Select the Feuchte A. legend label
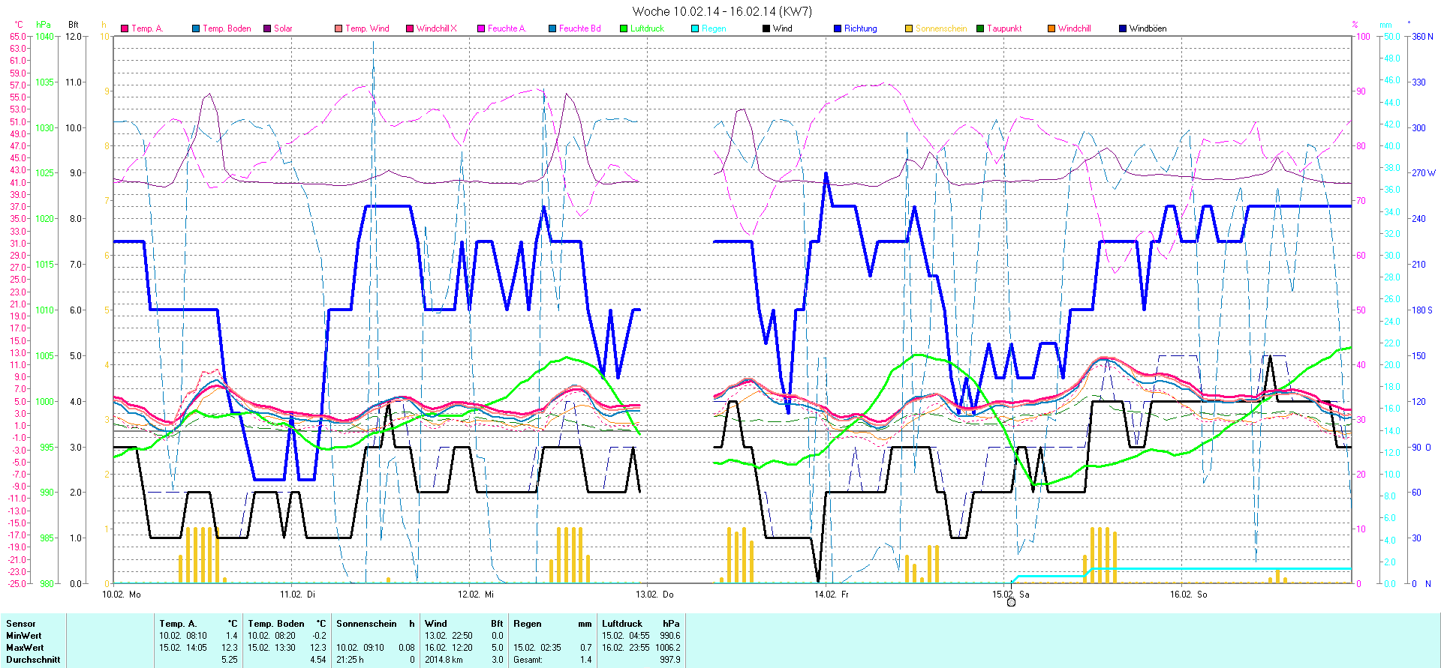This screenshot has width=1441, height=668. [x=507, y=28]
